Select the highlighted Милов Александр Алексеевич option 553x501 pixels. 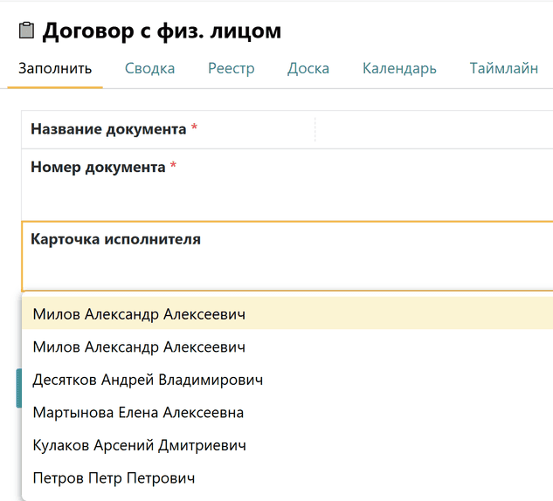click(139, 314)
